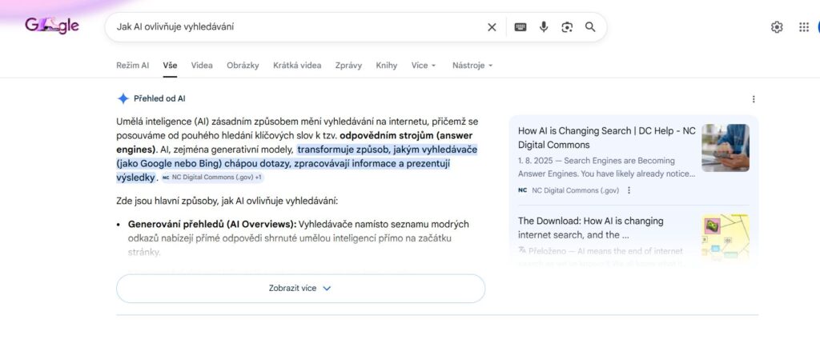Switch to the Režim AI tab
Image resolution: width=820 pixels, height=339 pixels.
(x=132, y=66)
